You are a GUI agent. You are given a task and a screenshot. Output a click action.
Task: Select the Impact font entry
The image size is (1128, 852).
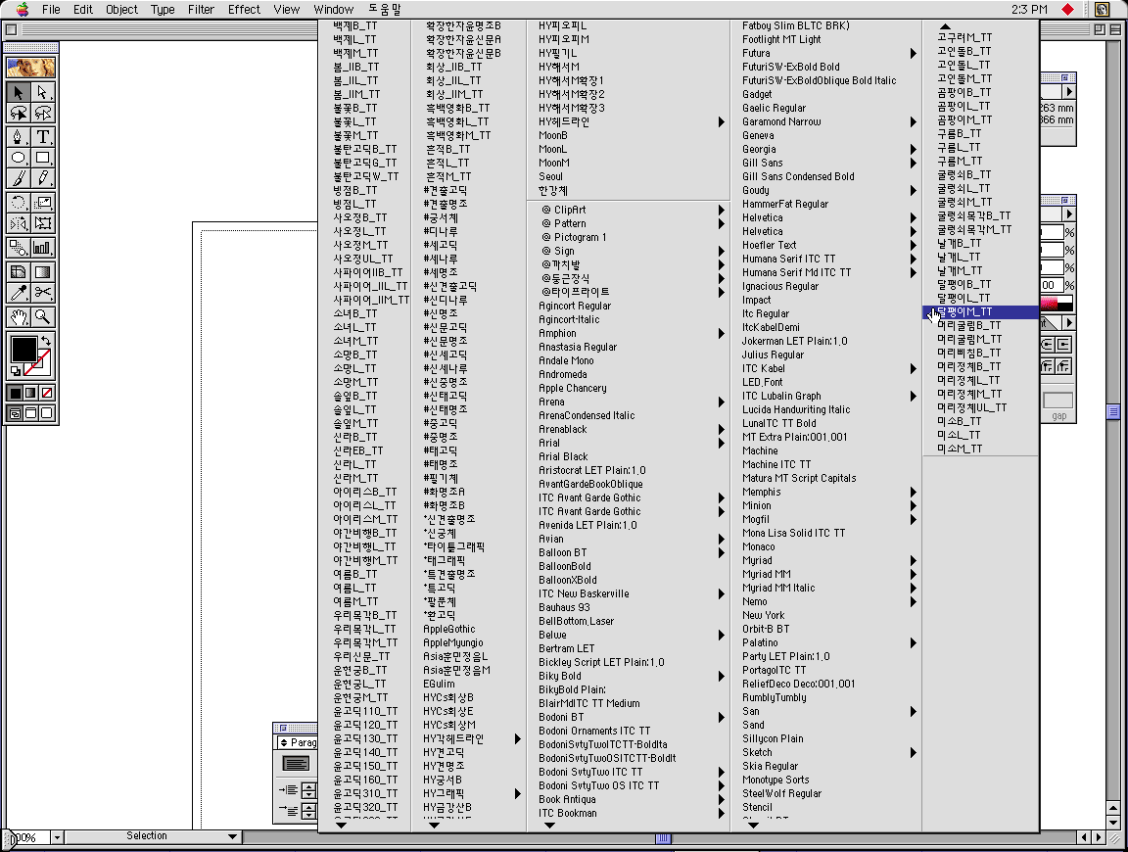[756, 300]
